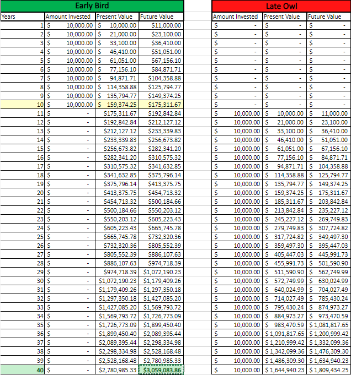Select cell showing 159,374.25 in year 10
This screenshot has height=375, width=351.
pyautogui.click(x=117, y=105)
